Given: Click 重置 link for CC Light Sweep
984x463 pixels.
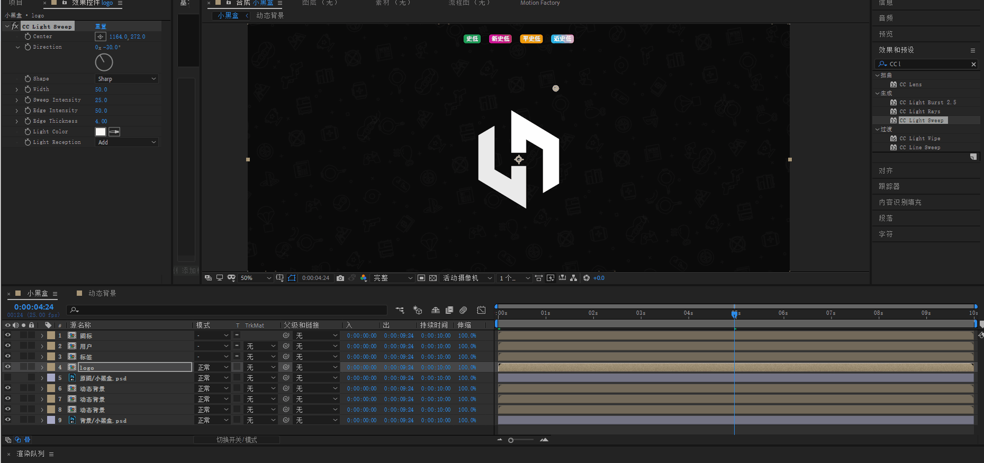Looking at the screenshot, I should coord(101,26).
